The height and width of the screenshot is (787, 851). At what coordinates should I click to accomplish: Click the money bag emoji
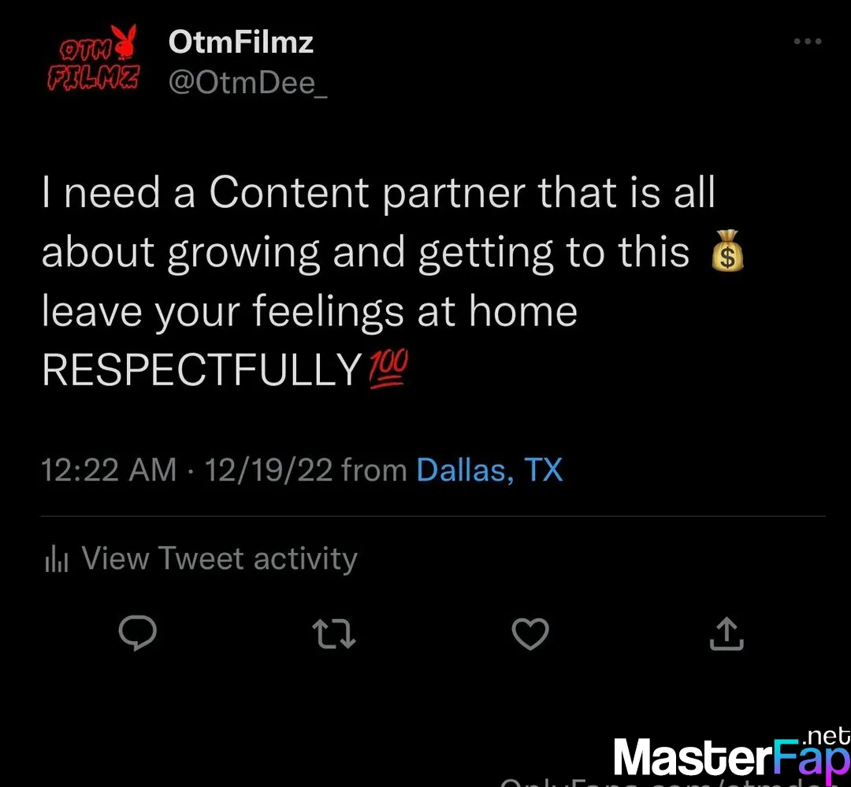pyautogui.click(x=727, y=251)
